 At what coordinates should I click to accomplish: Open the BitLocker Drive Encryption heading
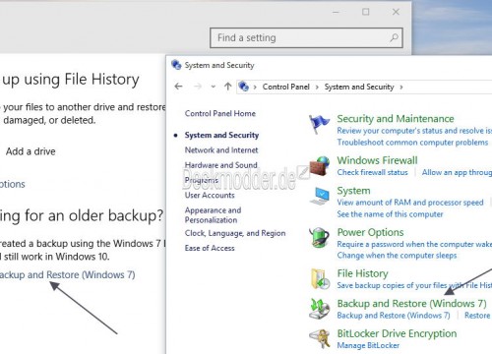coord(397,333)
